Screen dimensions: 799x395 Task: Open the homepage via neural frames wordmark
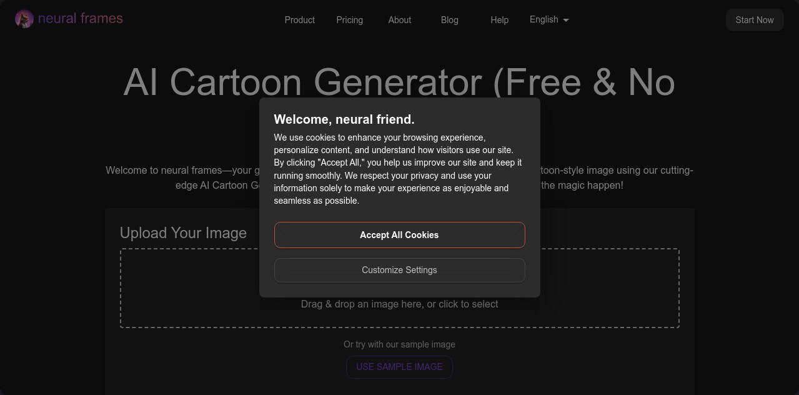point(80,18)
